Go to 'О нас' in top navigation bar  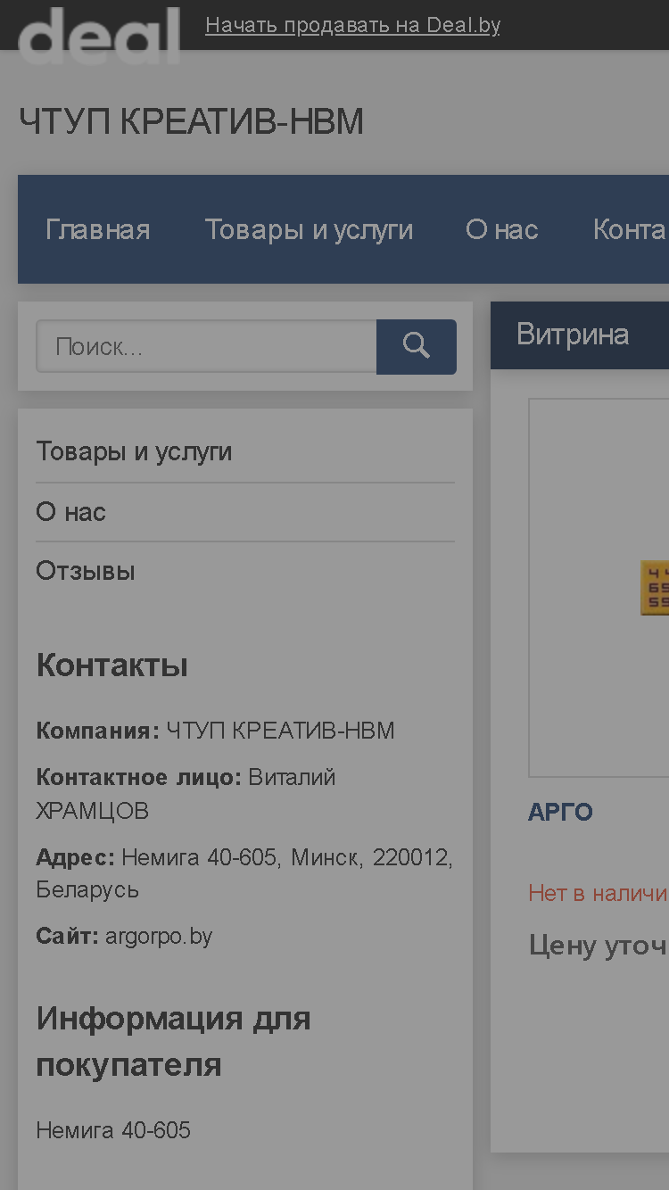(502, 229)
